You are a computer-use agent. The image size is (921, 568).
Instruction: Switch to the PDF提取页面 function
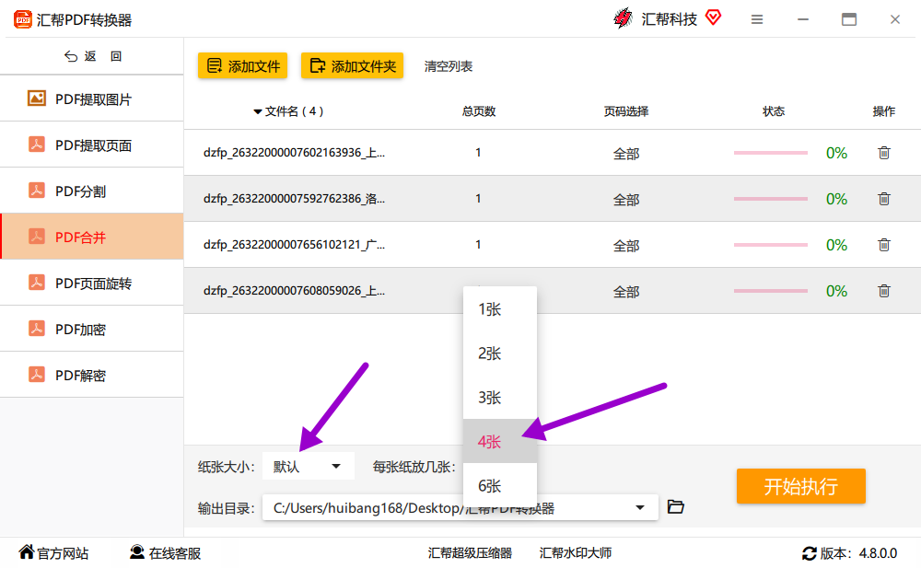pos(91,145)
